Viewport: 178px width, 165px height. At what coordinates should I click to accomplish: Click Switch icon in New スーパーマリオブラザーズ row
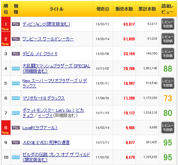[16, 83]
